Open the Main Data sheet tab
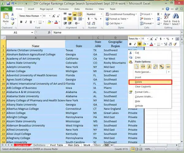 (x=74, y=145)
